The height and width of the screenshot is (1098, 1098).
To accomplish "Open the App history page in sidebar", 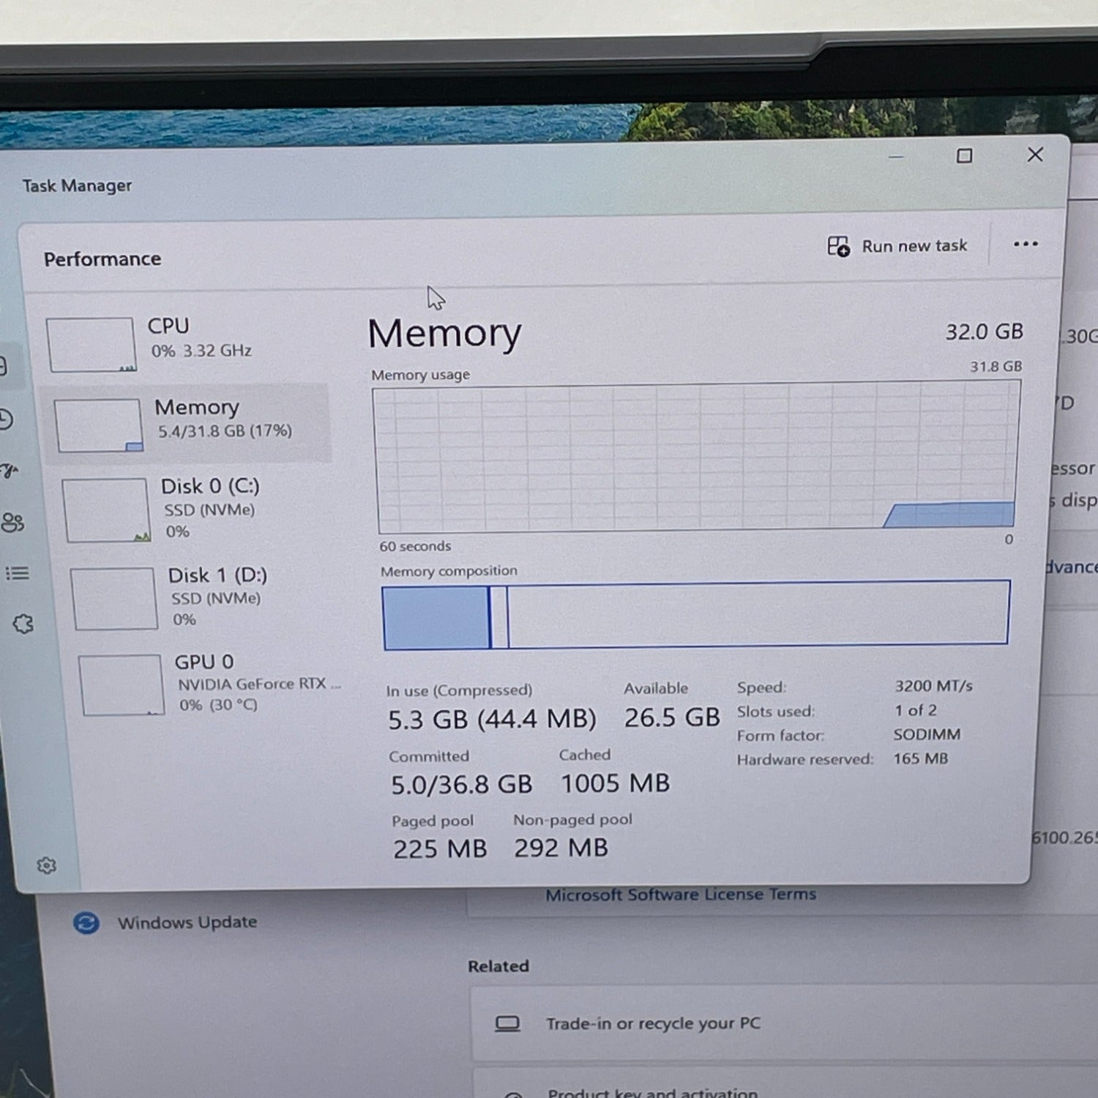I will coord(6,419).
